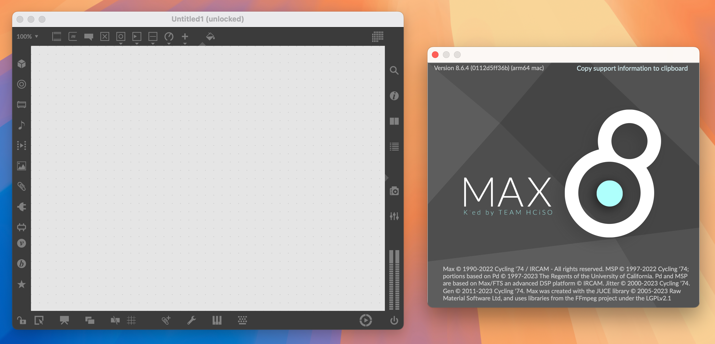
Task: Open the plus add-object menu
Action: pos(185,37)
